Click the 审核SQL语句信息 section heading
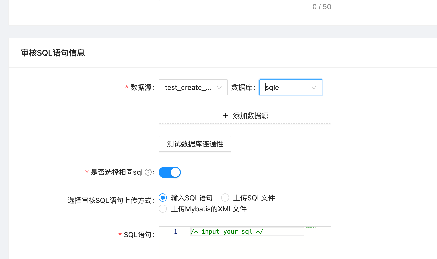Viewport: 437px width, 259px height. pos(53,53)
